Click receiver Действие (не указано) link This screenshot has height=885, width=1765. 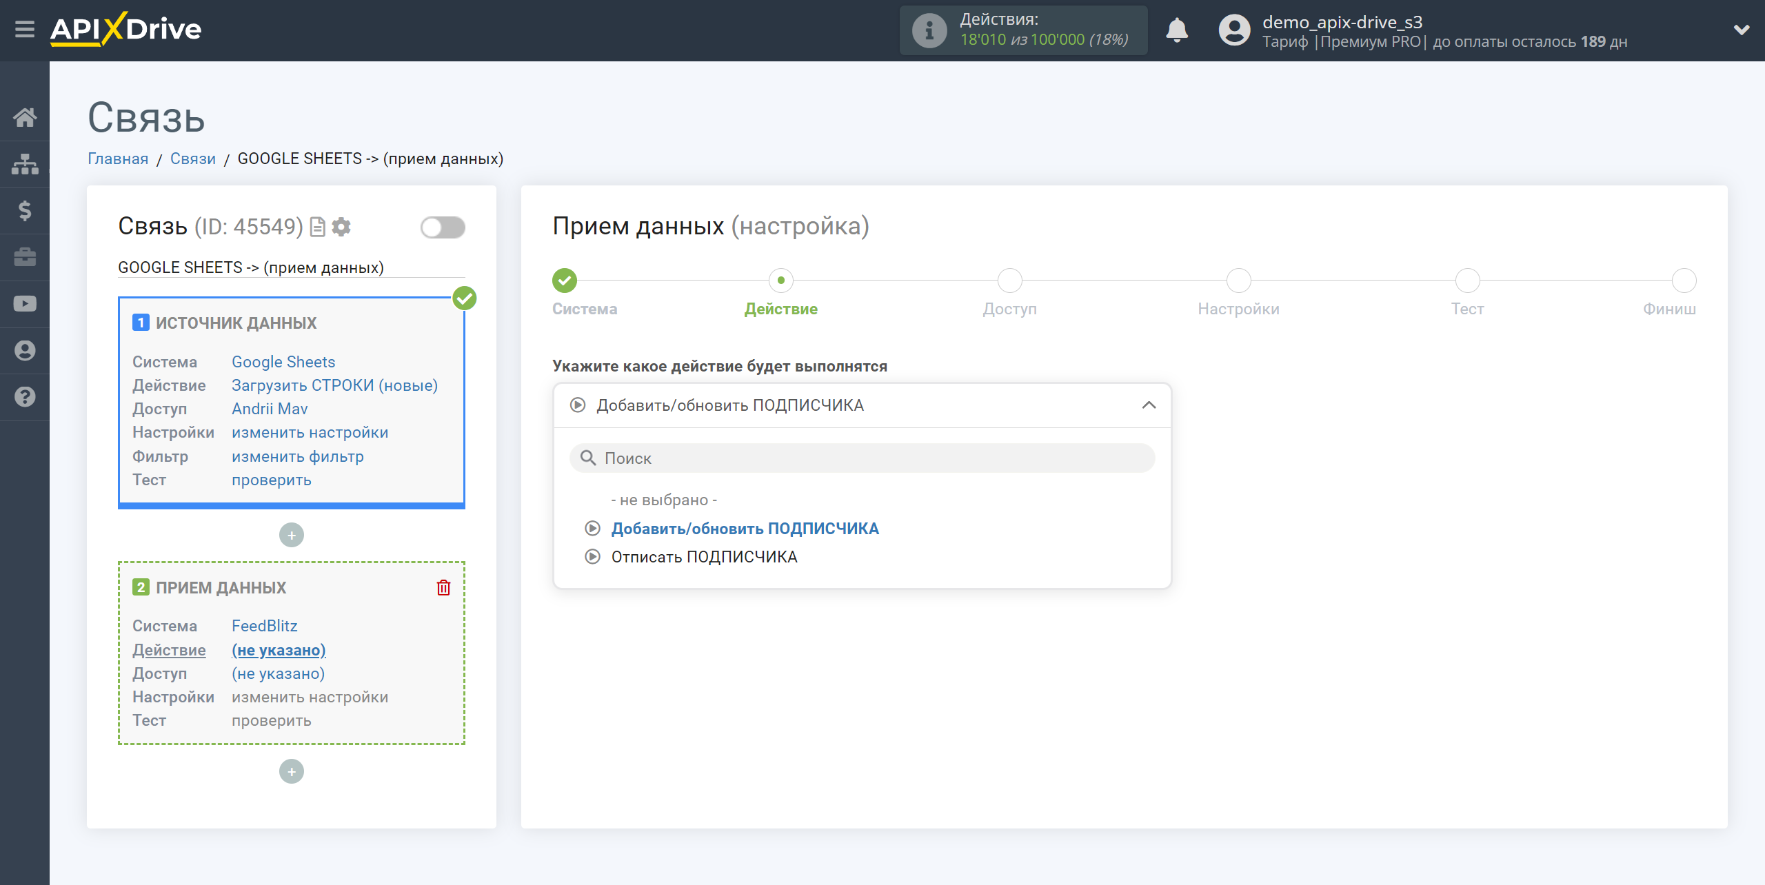[x=279, y=650]
